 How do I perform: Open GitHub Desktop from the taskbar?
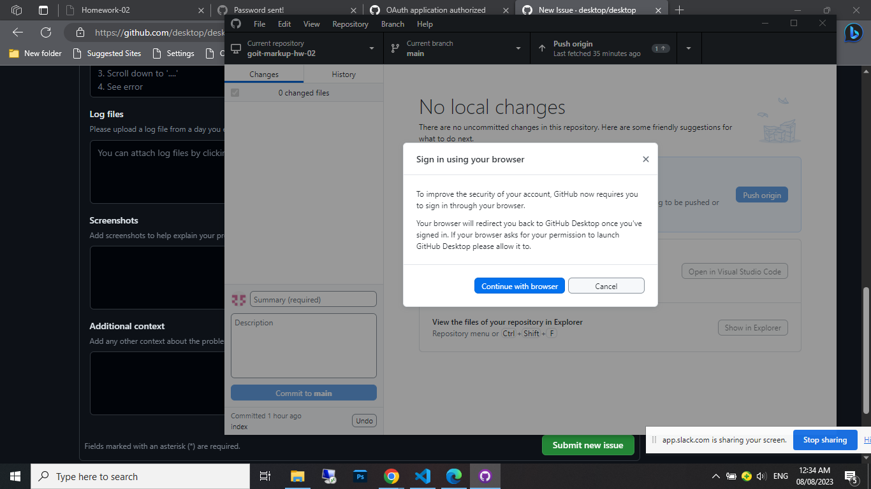(x=485, y=476)
